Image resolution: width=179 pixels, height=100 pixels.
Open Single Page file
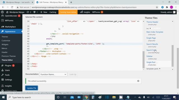pyautogui.click(x=151, y=38)
